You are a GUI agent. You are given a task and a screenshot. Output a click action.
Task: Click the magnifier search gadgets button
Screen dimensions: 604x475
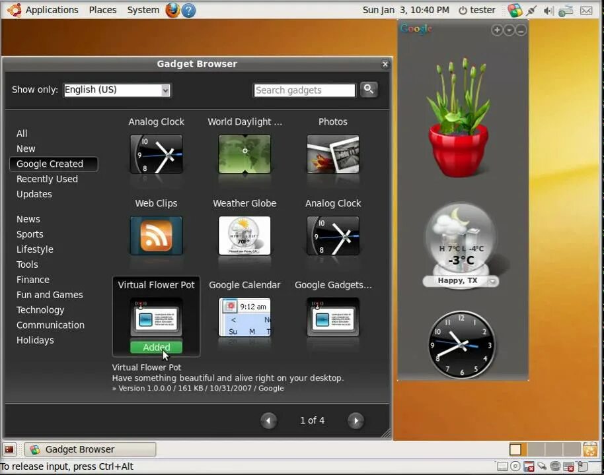click(x=369, y=90)
